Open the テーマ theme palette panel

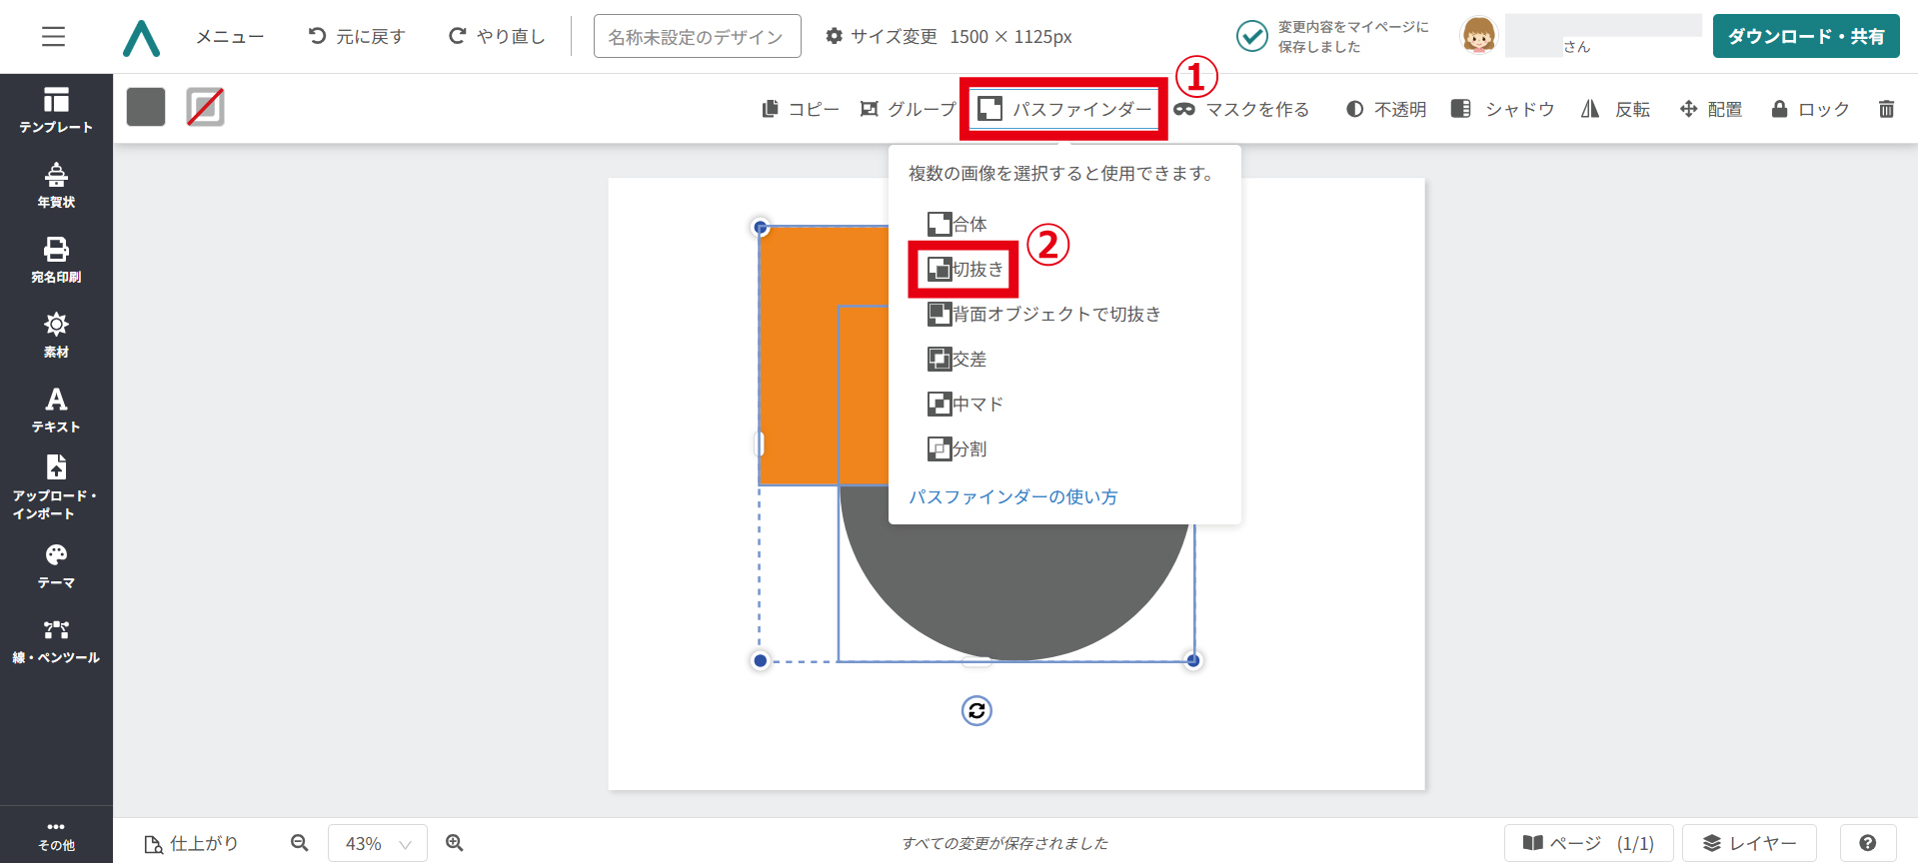tap(56, 565)
